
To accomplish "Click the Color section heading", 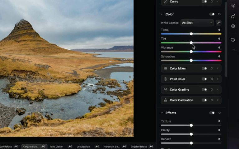I will point(170,14).
